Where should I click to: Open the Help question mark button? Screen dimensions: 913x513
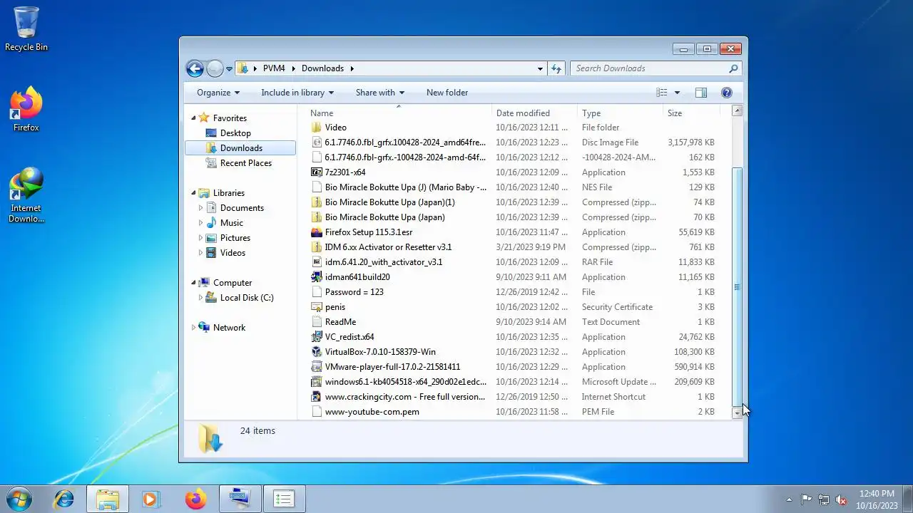coord(727,93)
